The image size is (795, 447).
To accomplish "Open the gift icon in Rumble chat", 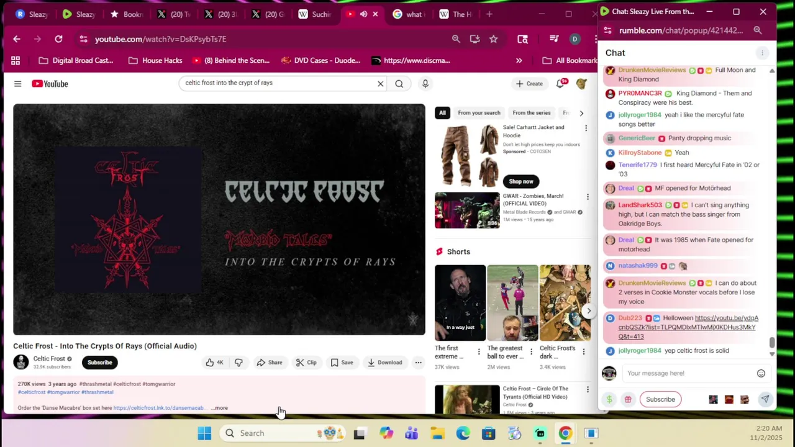I will 628,399.
